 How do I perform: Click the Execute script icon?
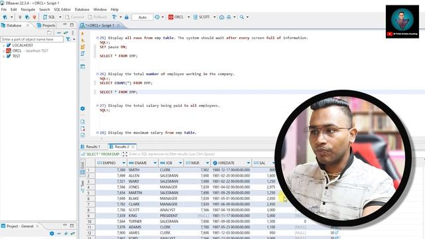pyautogui.click(x=82, y=47)
